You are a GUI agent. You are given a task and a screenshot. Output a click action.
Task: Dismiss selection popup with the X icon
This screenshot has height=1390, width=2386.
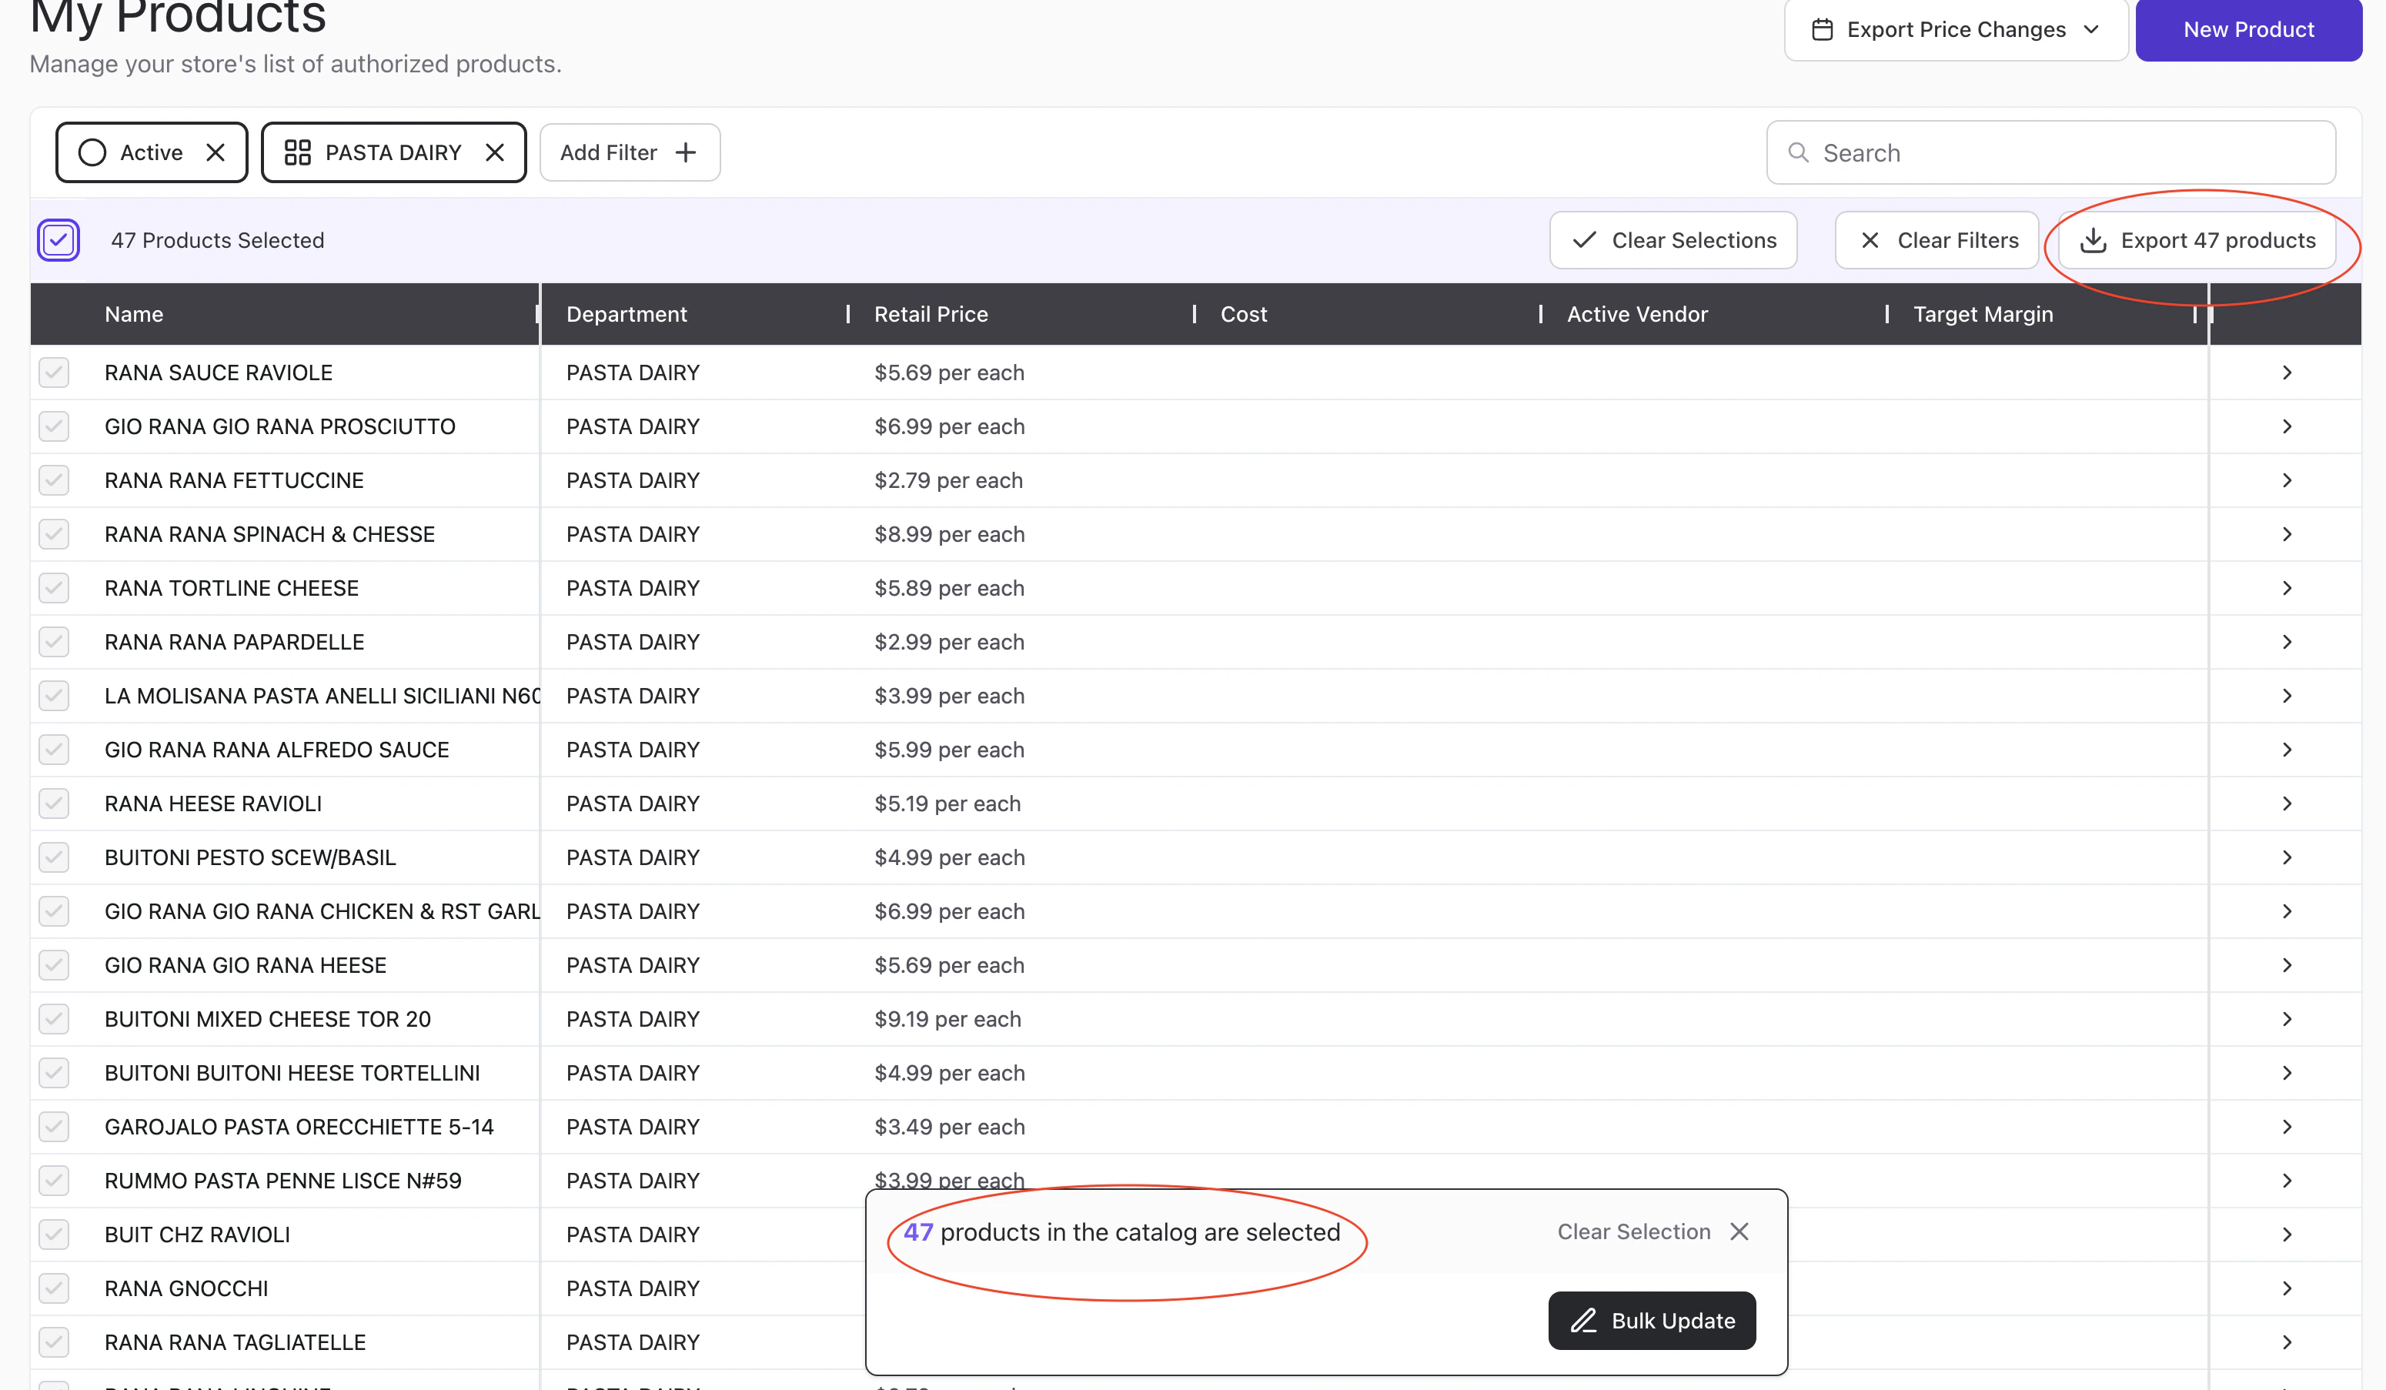1739,1232
